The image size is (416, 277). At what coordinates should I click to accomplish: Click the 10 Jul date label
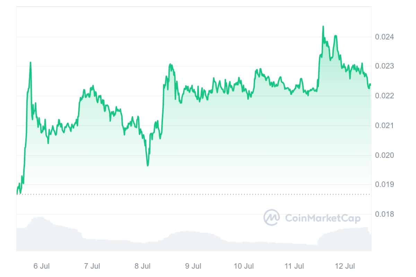pos(243,266)
